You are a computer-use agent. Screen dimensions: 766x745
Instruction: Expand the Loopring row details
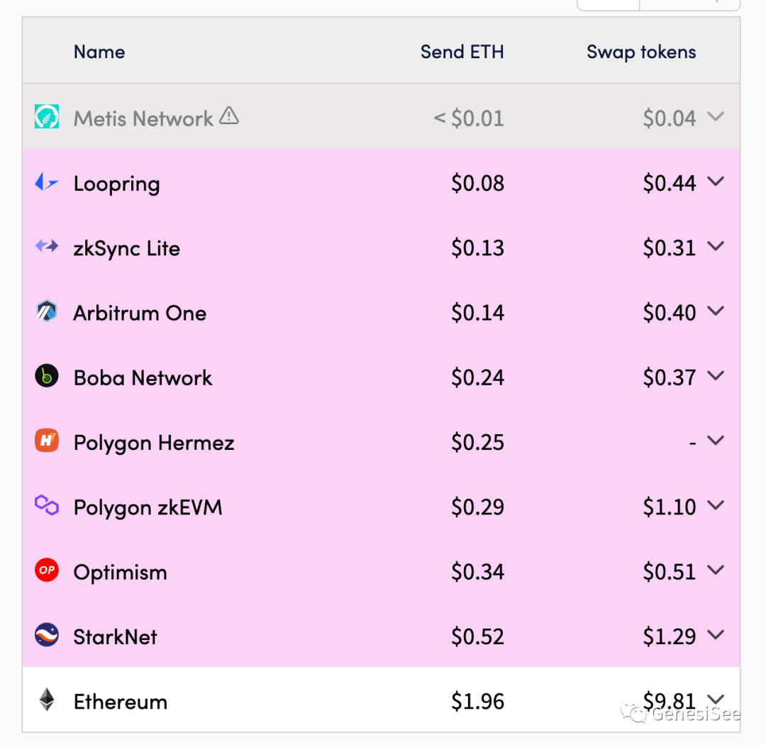point(716,182)
